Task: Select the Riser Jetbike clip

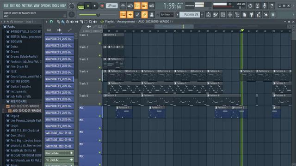Action: pos(59,153)
